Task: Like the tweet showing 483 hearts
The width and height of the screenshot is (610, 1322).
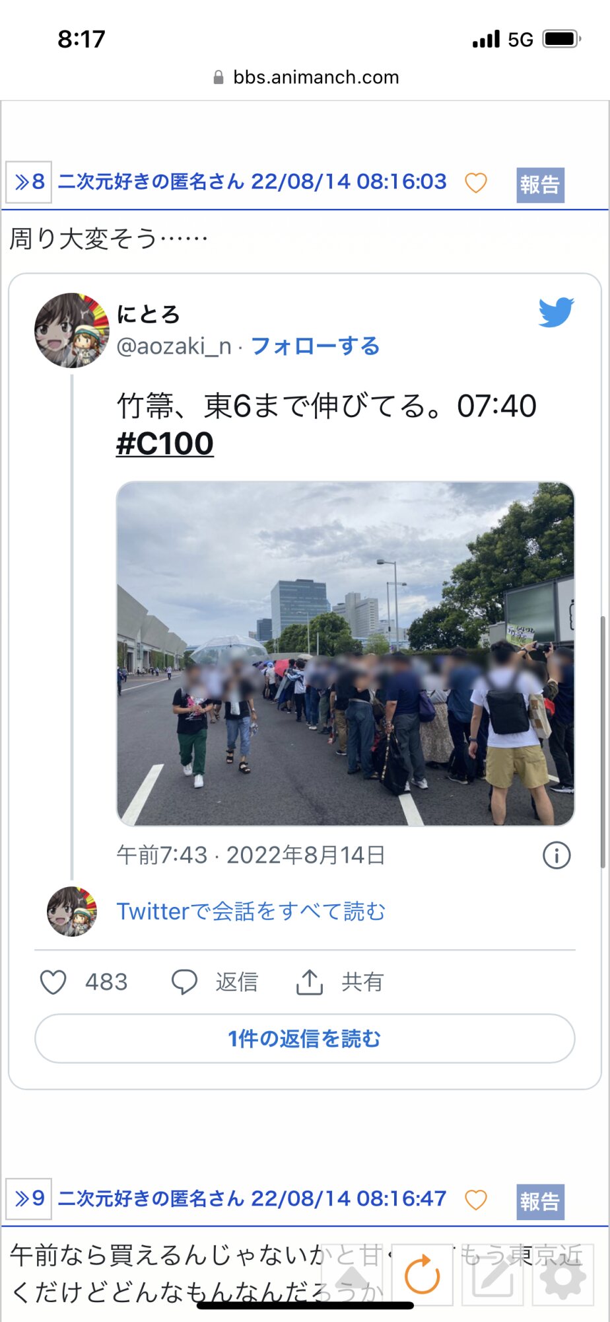Action: pyautogui.click(x=53, y=982)
